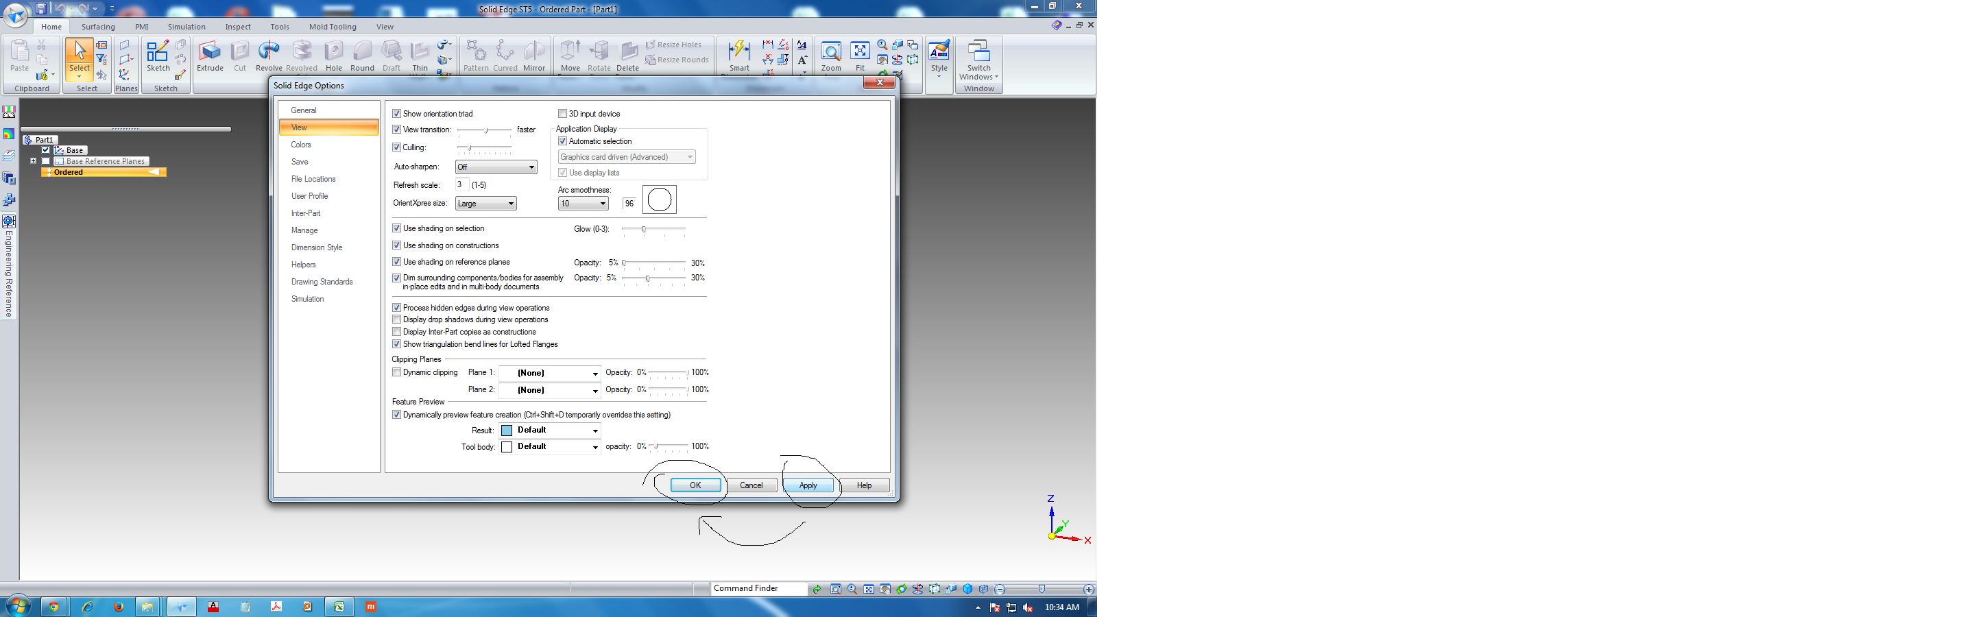Open the Sketch tool

coord(158,56)
